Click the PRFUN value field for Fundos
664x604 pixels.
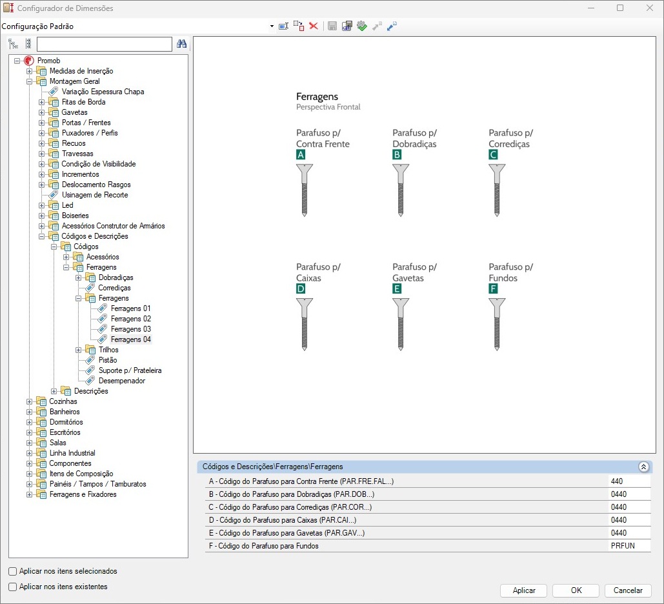click(x=629, y=546)
